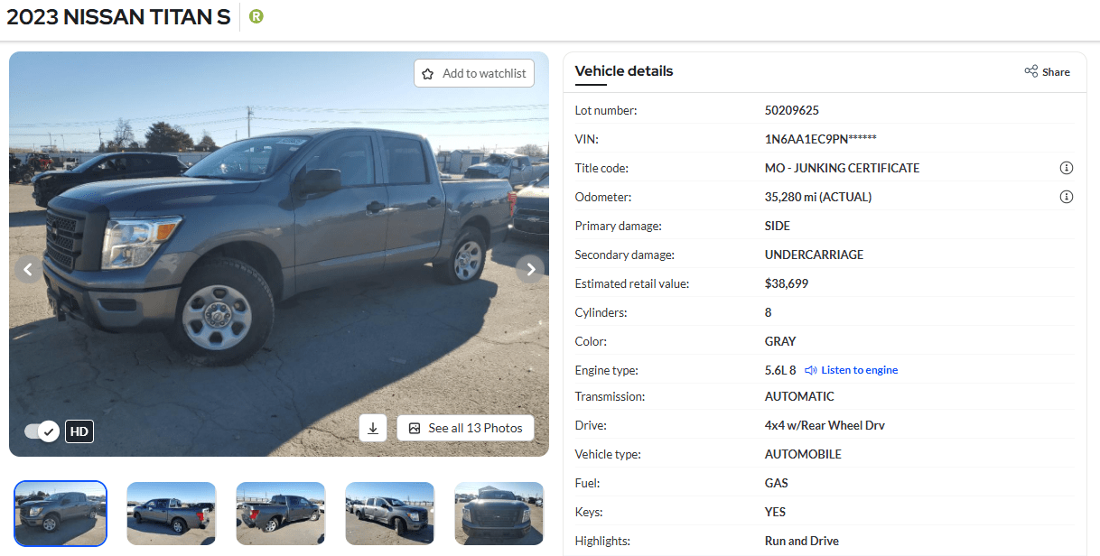Screen dimensions: 1100x556
Task: Open See all 13 Photos
Action: point(465,428)
